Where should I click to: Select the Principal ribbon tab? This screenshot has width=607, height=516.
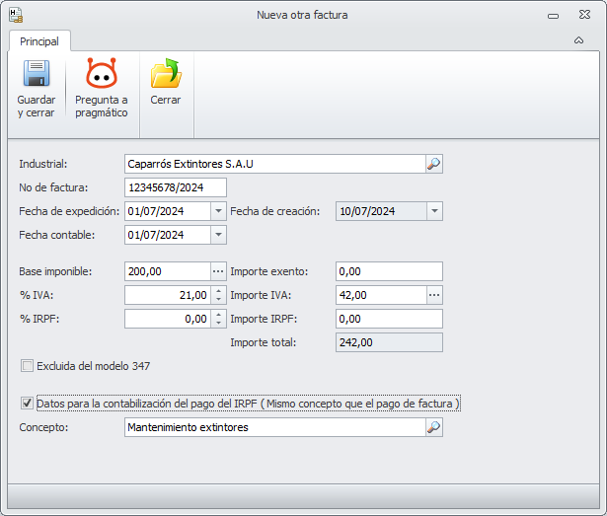(x=39, y=41)
